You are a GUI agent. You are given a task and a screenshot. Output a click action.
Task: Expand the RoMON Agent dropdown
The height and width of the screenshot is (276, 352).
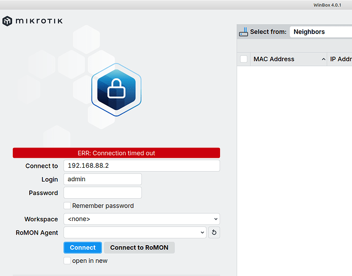point(135,232)
